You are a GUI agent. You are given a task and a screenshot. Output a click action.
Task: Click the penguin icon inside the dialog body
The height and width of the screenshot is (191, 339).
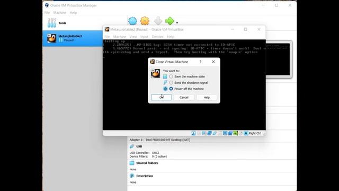155,73
